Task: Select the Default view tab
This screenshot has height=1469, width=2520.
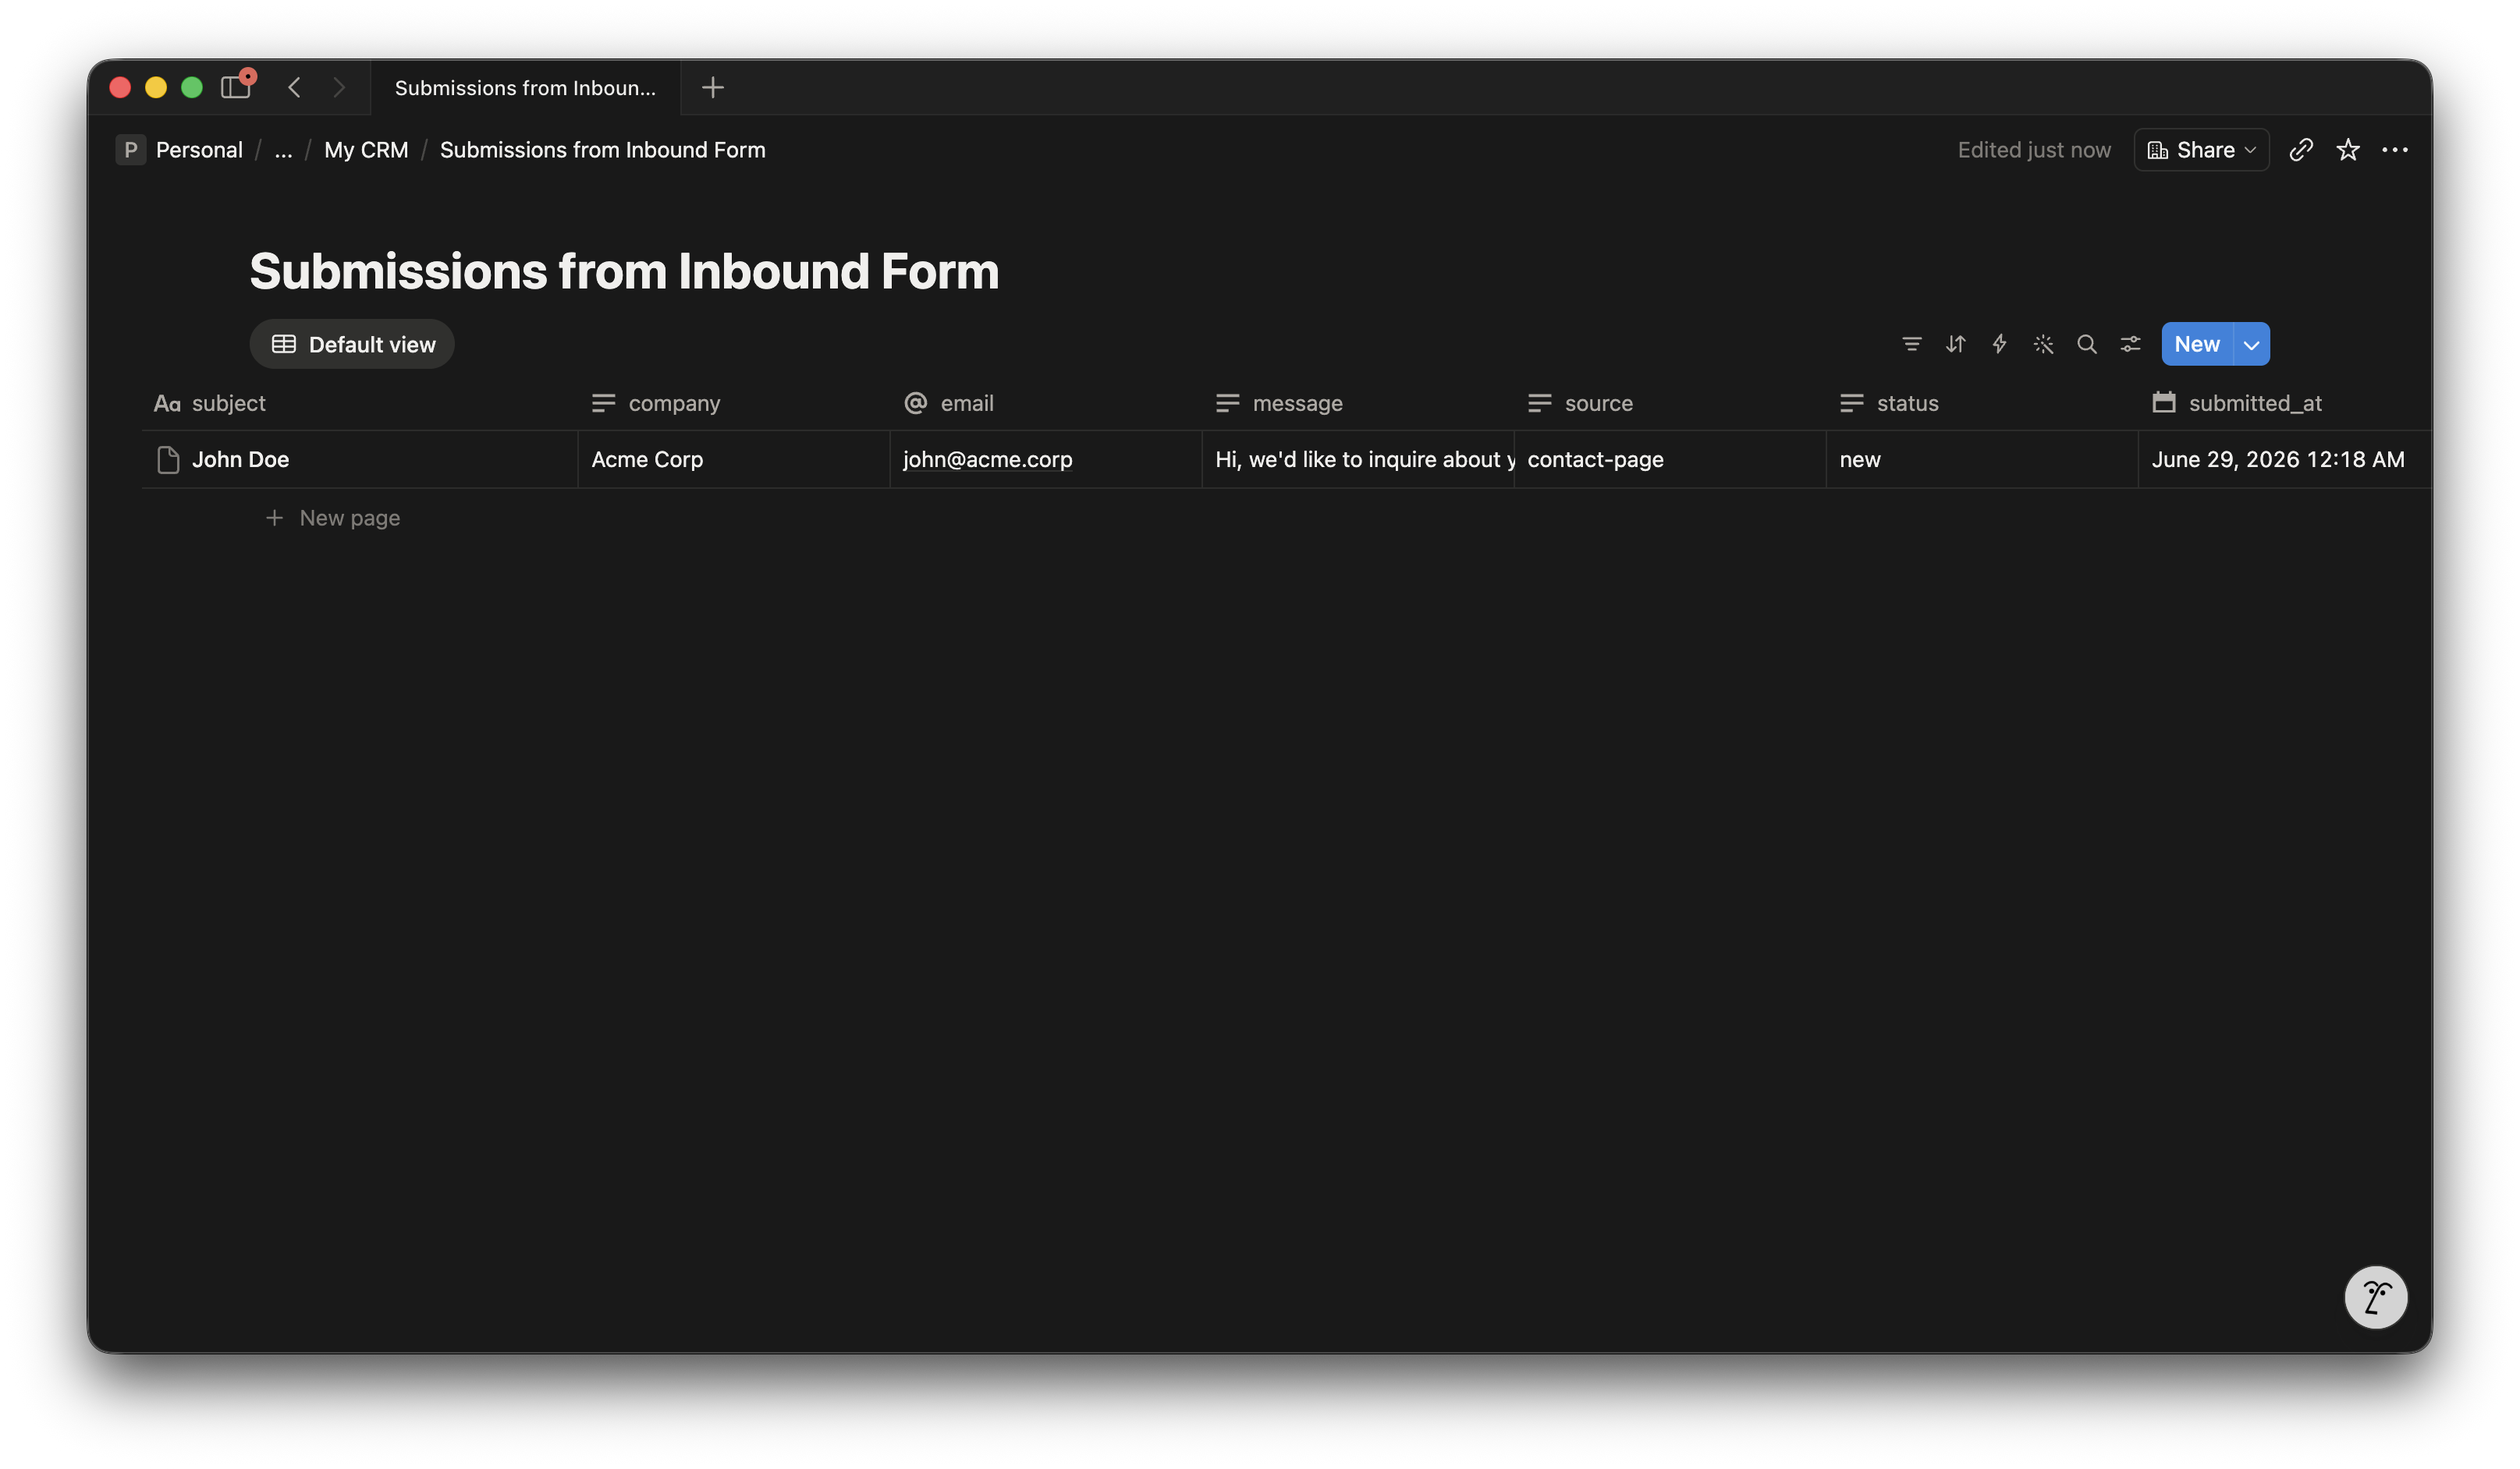Action: (352, 344)
